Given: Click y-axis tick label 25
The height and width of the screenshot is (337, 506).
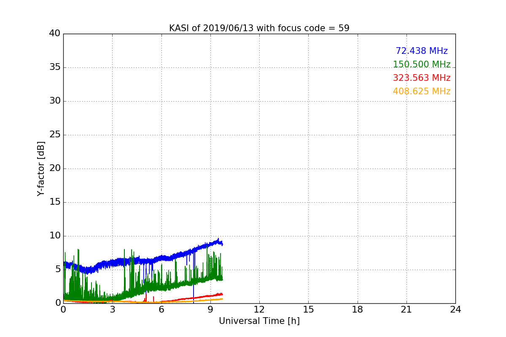Looking at the screenshot, I should pos(55,135).
